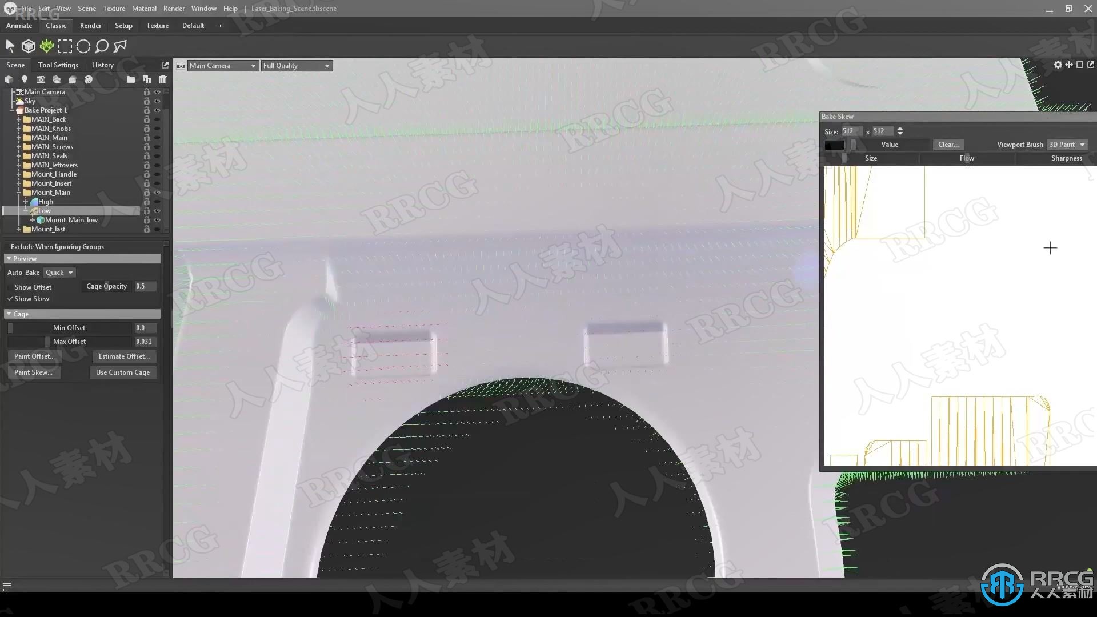This screenshot has height=617, width=1097.
Task: Pop out the viewport window
Action: (1091, 65)
